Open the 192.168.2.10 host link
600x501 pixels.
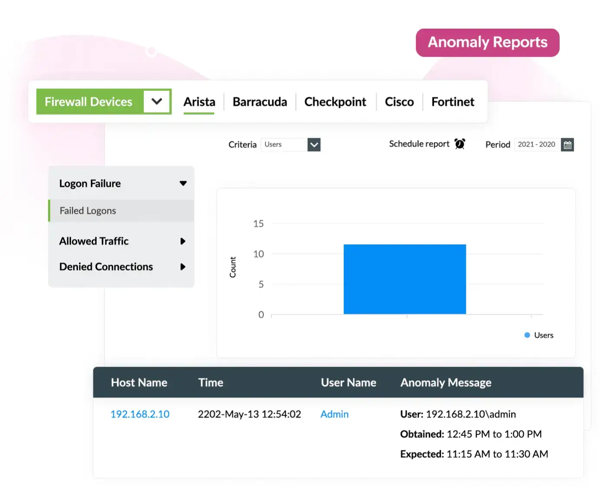coord(140,414)
